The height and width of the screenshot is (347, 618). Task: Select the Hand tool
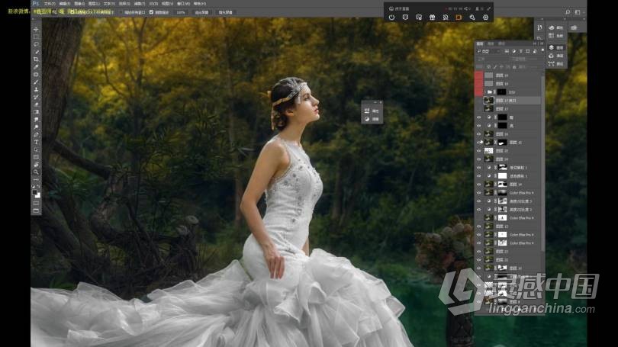coord(36,165)
